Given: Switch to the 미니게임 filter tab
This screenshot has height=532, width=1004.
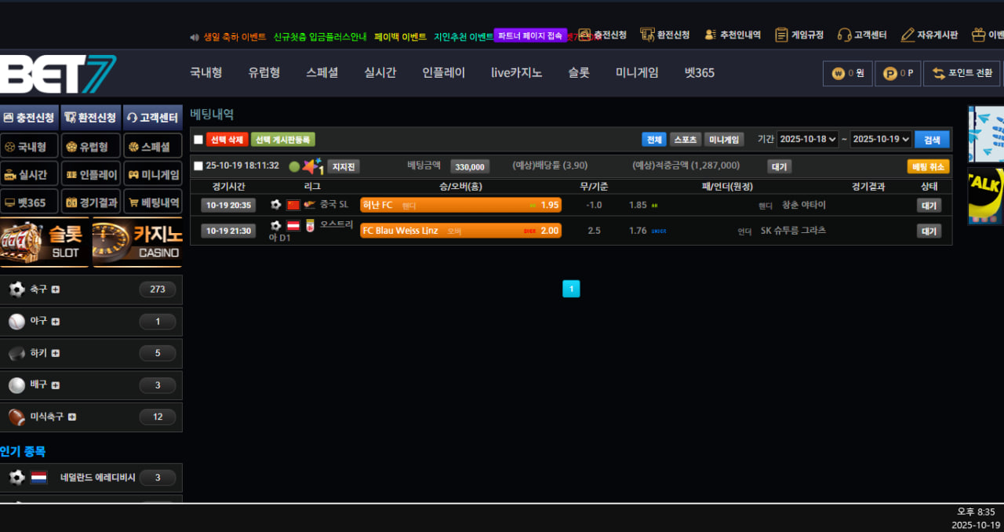Looking at the screenshot, I should [x=723, y=140].
